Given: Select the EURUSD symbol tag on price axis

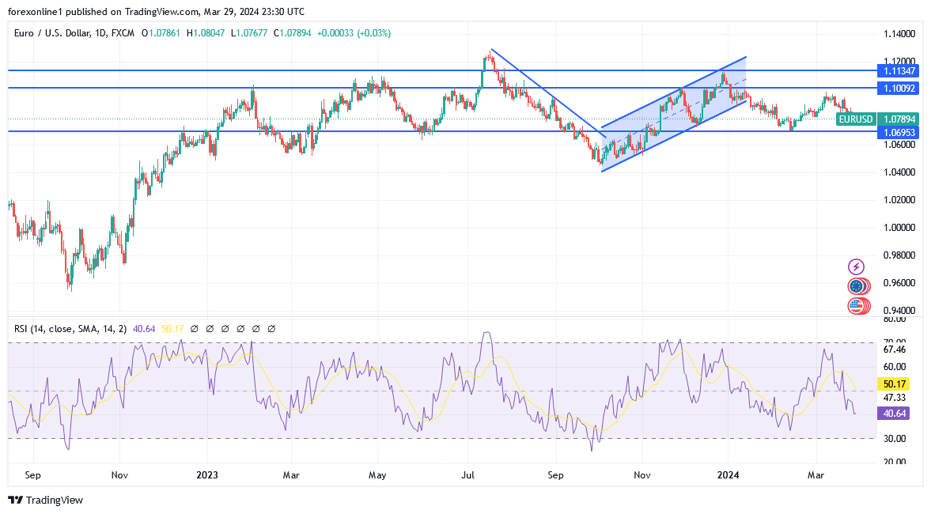Looking at the screenshot, I should [856, 119].
